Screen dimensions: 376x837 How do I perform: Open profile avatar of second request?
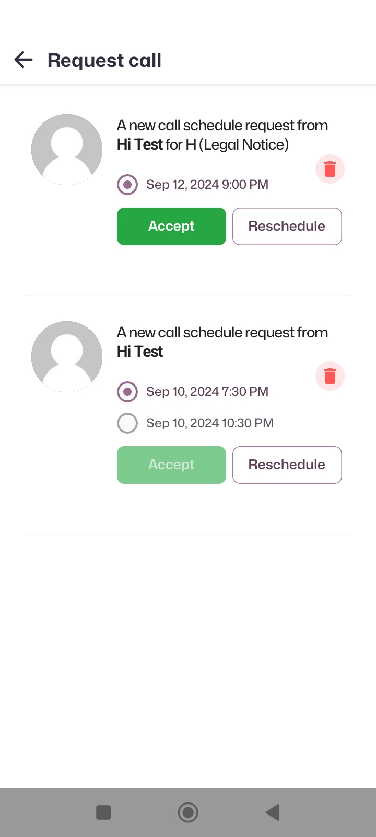click(x=67, y=357)
